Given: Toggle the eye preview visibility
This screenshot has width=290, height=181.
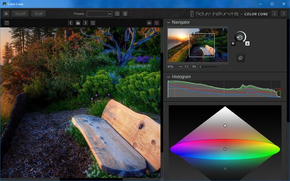Looking at the screenshot, I should point(149,23).
